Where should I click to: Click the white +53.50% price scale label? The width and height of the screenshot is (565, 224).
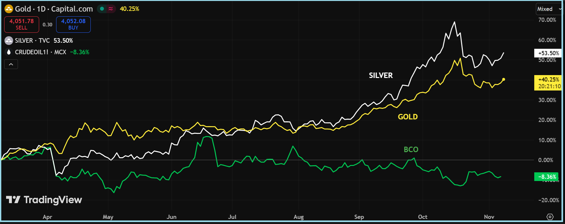tap(548, 53)
